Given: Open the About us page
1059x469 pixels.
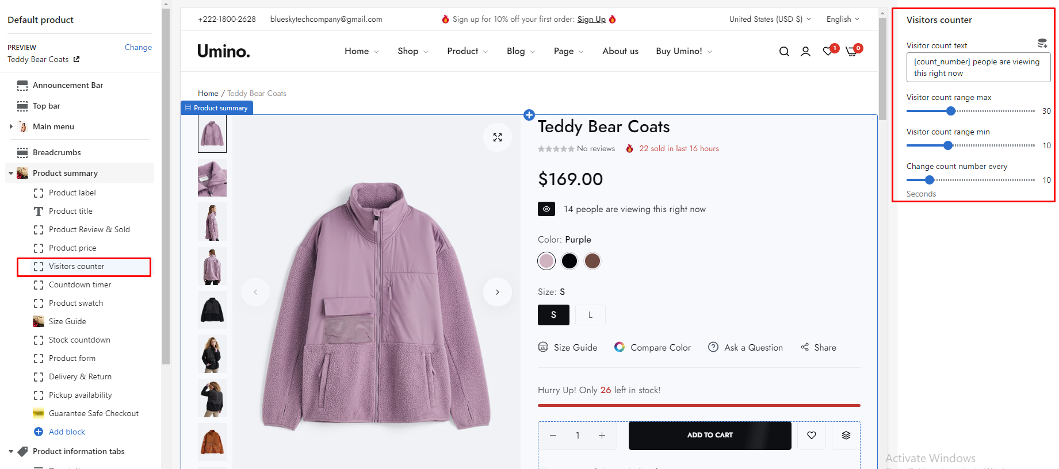Looking at the screenshot, I should (620, 51).
